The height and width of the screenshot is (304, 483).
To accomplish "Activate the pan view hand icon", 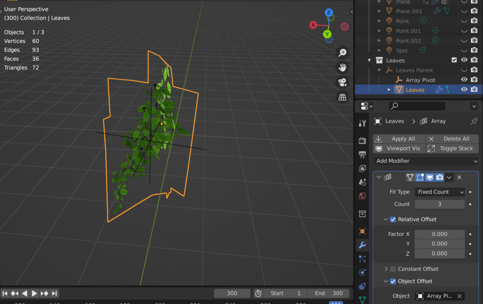I will [x=343, y=67].
